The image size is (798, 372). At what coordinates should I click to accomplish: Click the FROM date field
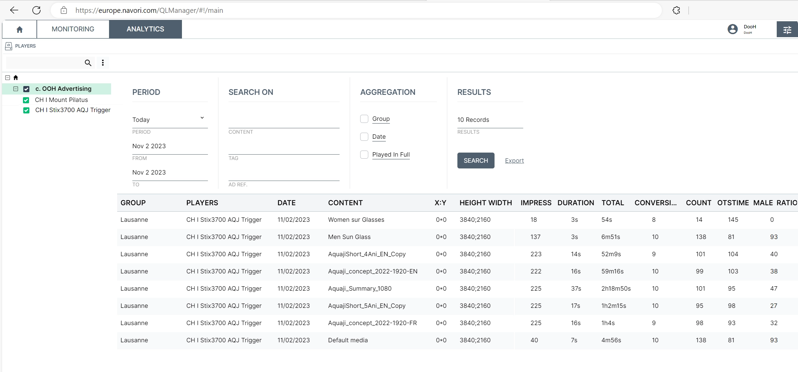click(170, 146)
